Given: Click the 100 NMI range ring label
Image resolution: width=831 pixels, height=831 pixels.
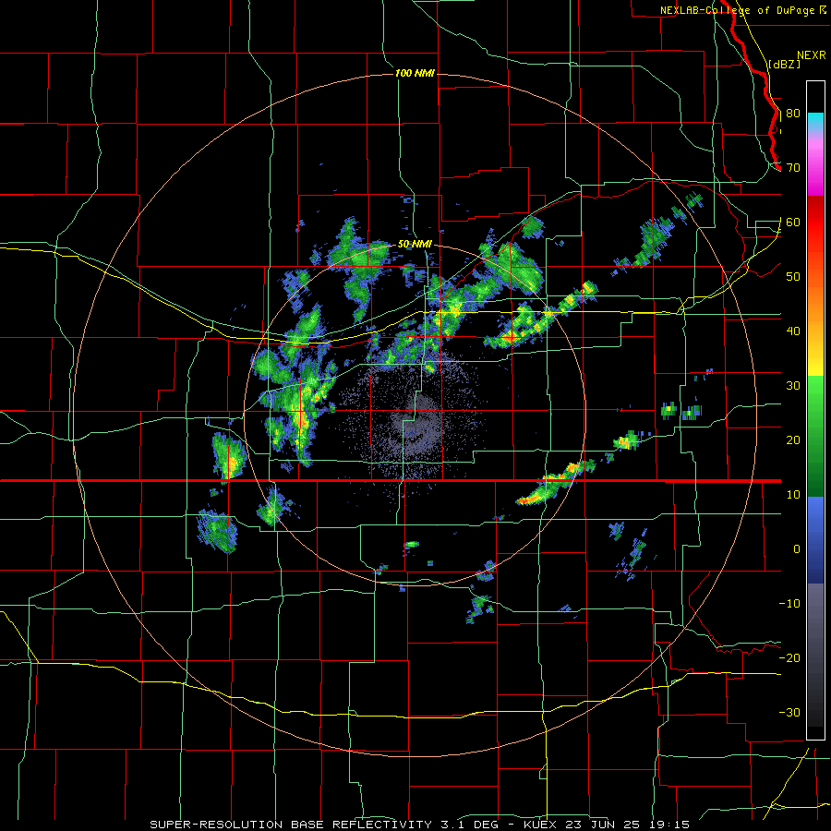Looking at the screenshot, I should (x=415, y=73).
